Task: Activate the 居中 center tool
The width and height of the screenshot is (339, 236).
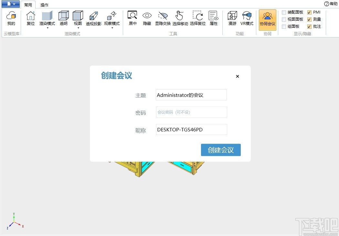Action: point(132,19)
